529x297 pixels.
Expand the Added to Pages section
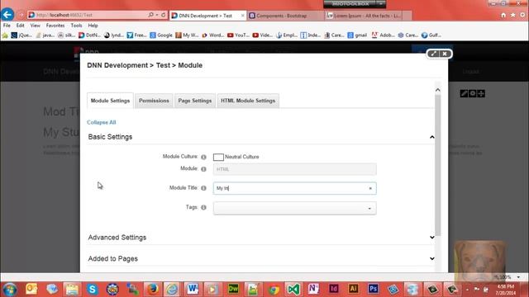pos(431,258)
